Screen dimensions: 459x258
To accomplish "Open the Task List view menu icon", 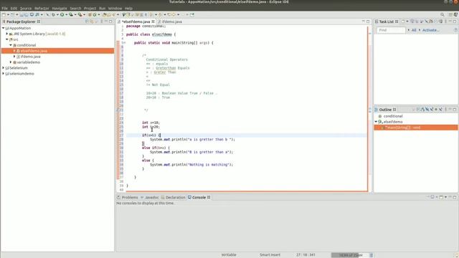I will pyautogui.click(x=445, y=21).
